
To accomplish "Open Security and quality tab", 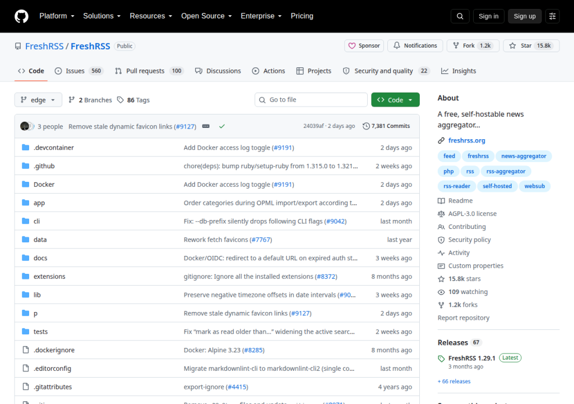I will tap(386, 71).
